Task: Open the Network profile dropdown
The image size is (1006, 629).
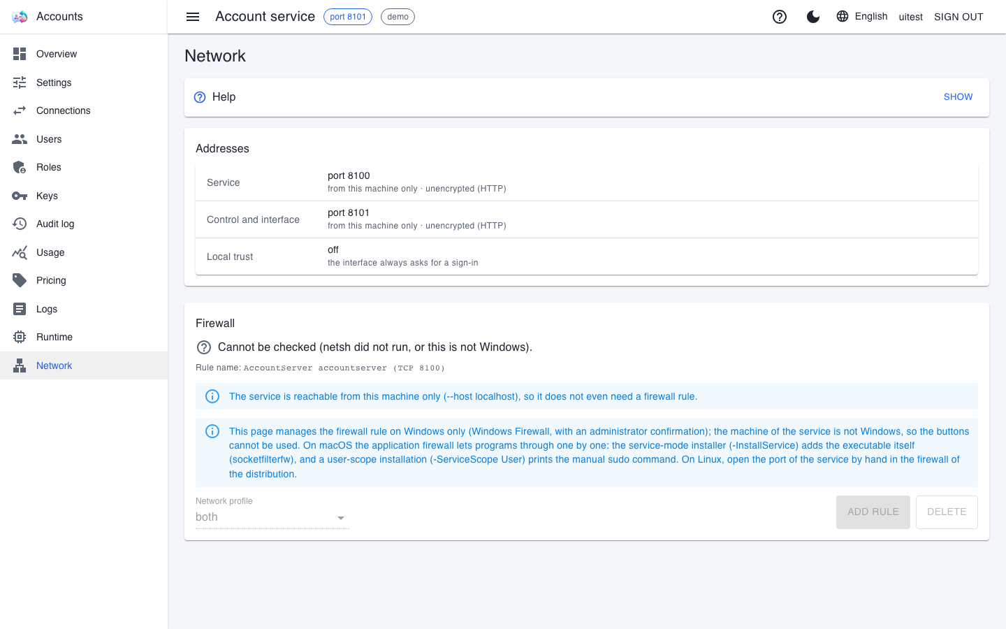Action: click(x=272, y=517)
